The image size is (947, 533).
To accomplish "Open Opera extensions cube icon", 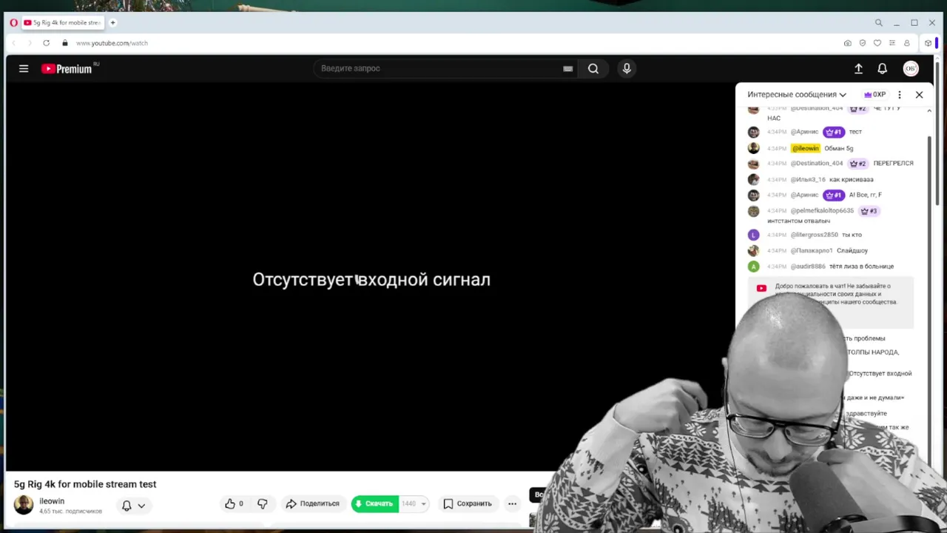I will [x=928, y=43].
